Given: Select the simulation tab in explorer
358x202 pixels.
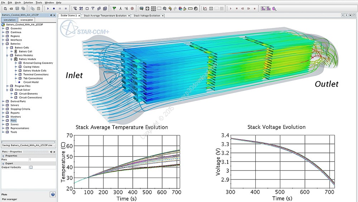Looking at the screenshot, I should click(9, 20).
